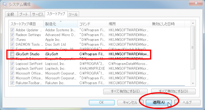Apply changes with 適用(A) button
Screen dimensions: 205x110
(159, 102)
